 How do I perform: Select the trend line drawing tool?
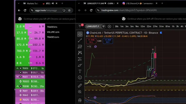80,40
